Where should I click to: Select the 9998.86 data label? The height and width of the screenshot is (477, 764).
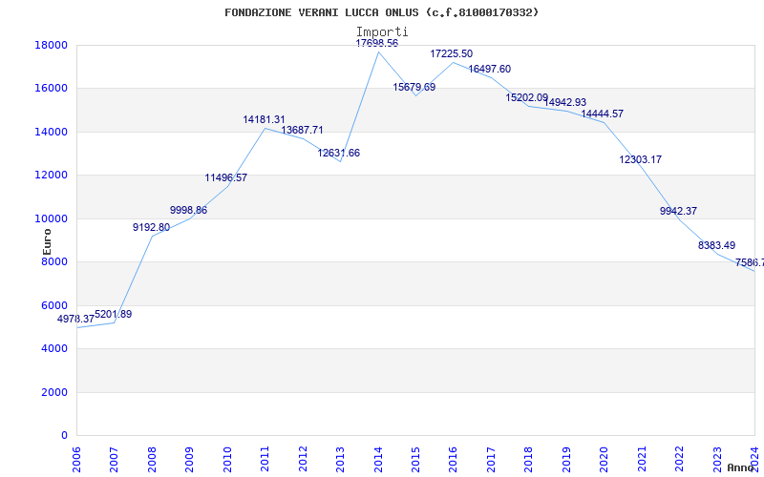pyautogui.click(x=188, y=210)
